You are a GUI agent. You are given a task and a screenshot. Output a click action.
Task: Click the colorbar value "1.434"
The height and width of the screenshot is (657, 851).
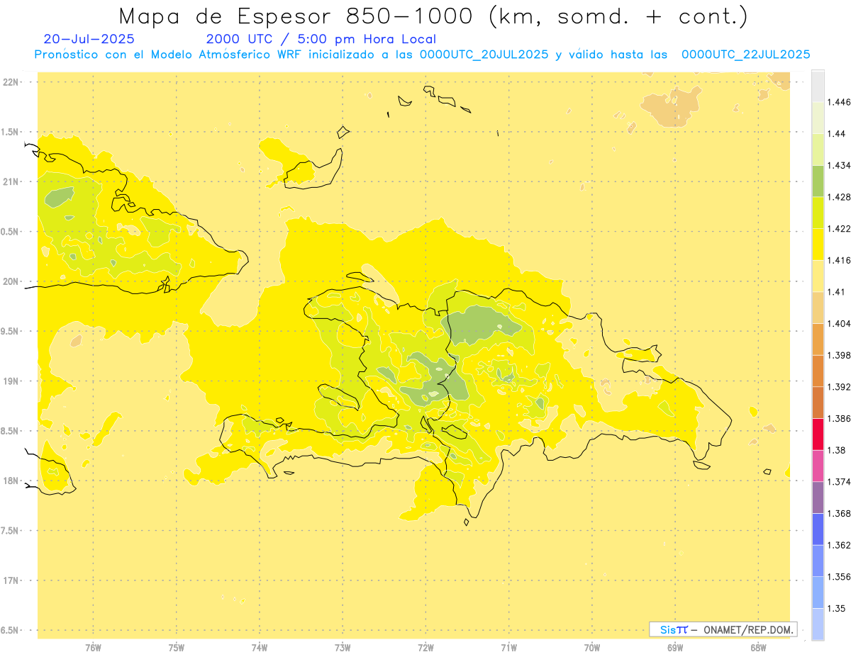(840, 165)
